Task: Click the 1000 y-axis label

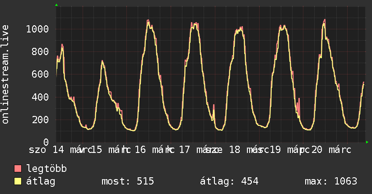Action: pos(37,29)
